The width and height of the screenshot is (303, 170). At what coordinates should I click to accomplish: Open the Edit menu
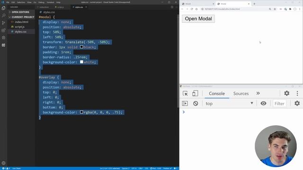pos(13,2)
